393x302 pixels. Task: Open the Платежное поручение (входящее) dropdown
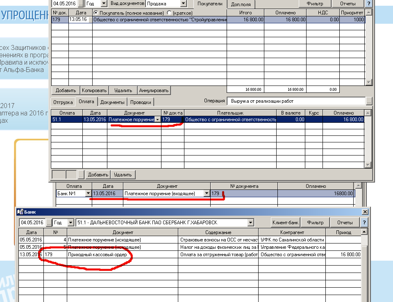[x=207, y=194]
